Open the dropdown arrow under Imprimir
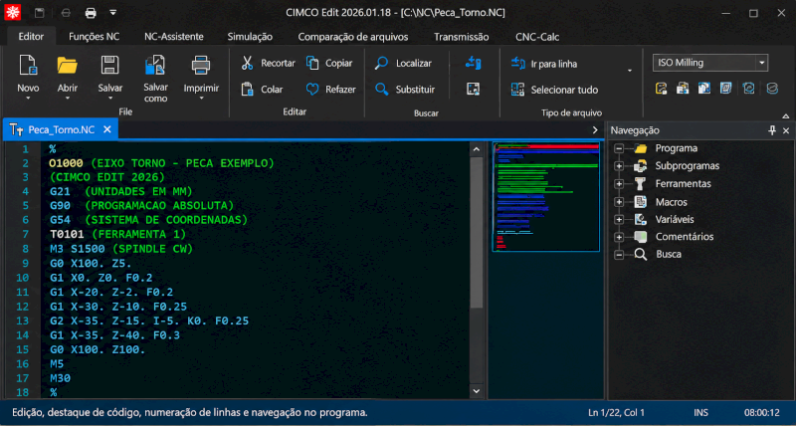Viewport: 796px width, 426px height. pyautogui.click(x=201, y=99)
